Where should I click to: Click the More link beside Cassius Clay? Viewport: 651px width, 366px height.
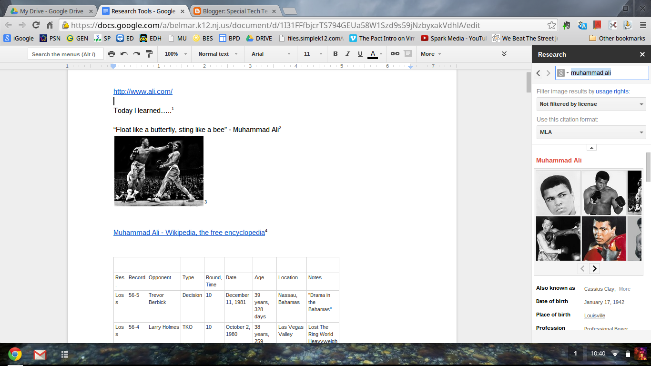pos(624,289)
